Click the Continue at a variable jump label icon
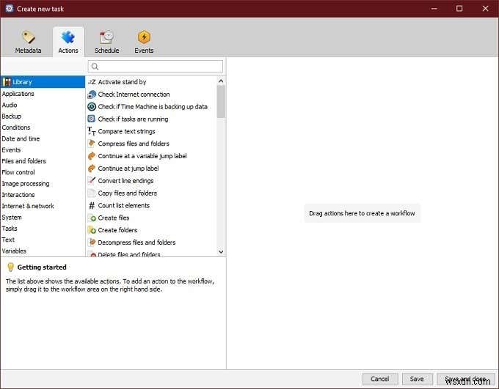Viewport: 499px width, 389px height. click(92, 156)
